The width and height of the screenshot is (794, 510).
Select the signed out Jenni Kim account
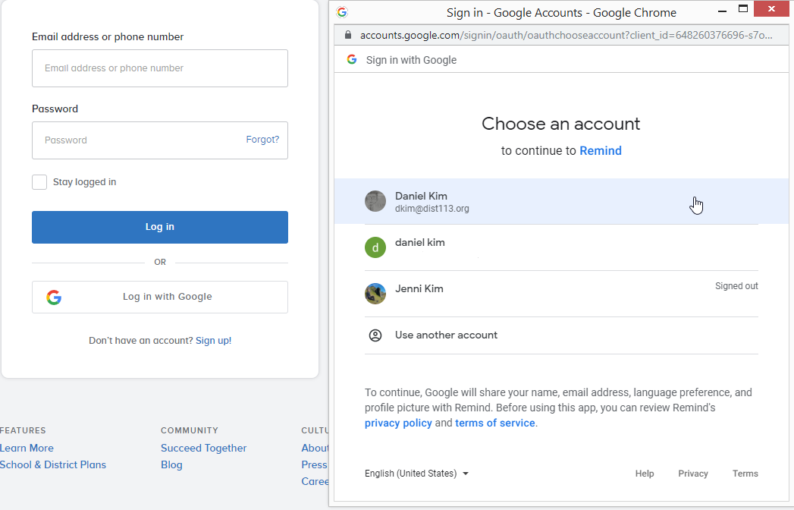(561, 294)
